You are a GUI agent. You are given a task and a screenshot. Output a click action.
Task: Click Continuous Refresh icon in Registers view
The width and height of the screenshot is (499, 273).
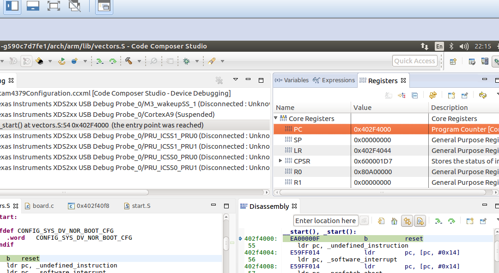[x=483, y=95]
